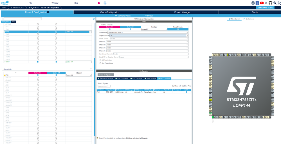Click the peripheral search combo box
281x144 pixels.
[x=23, y=19]
